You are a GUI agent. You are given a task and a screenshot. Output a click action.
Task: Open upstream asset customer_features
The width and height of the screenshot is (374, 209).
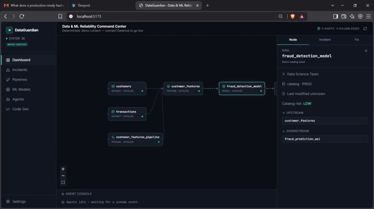pos(325,121)
